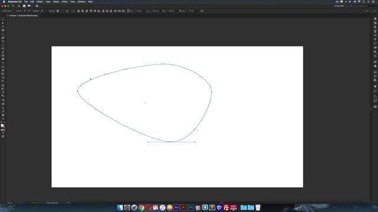Screen dimensions: 378x212
Task: Open the Effect menu
Action: click(64, 2)
